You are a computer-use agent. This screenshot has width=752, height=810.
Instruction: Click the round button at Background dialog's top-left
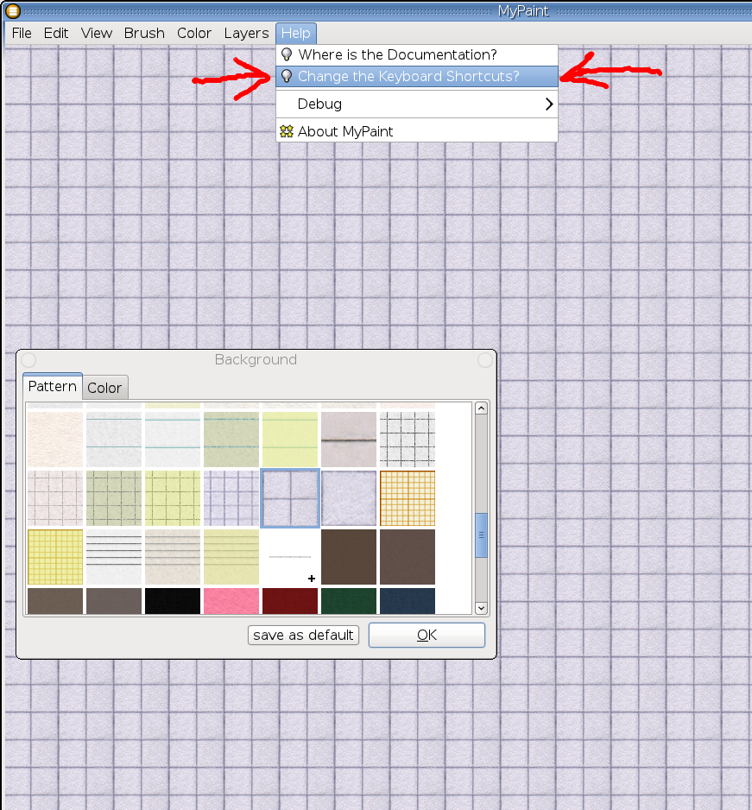[28, 360]
